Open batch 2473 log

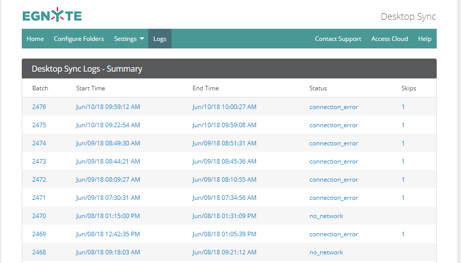pyautogui.click(x=39, y=161)
